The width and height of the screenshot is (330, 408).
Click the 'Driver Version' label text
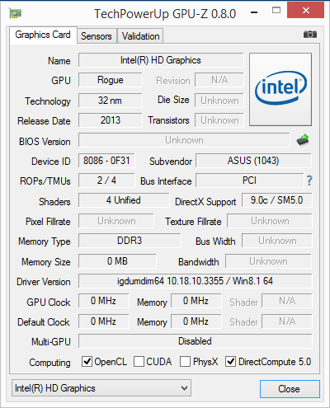coord(44,282)
